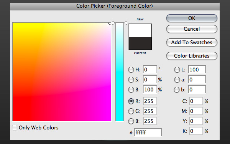Click the M magenta percent field
The width and height of the screenshot is (230, 144).
coord(196,111)
